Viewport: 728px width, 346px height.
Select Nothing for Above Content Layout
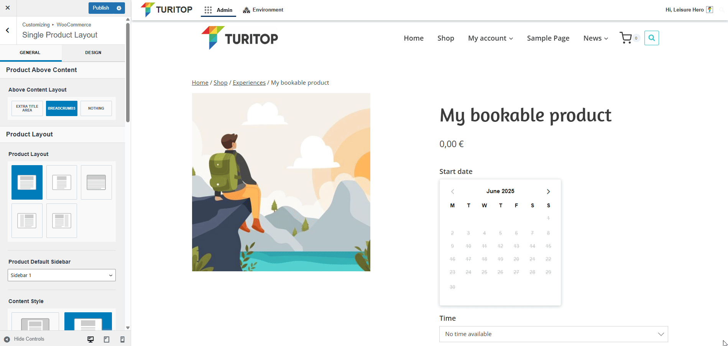pyautogui.click(x=96, y=108)
